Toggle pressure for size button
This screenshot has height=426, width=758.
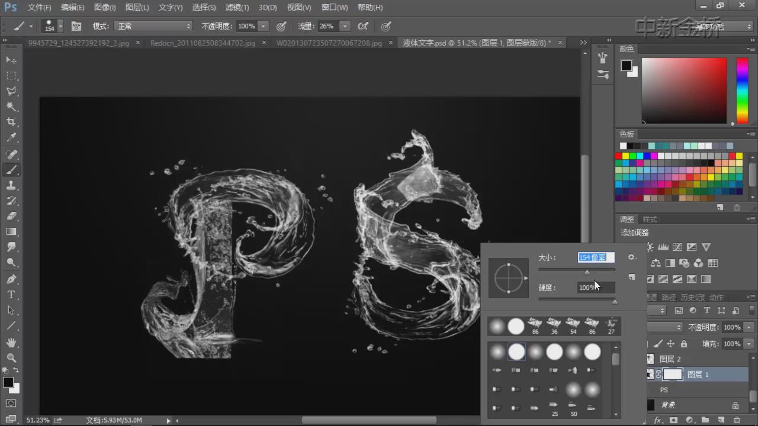[386, 26]
